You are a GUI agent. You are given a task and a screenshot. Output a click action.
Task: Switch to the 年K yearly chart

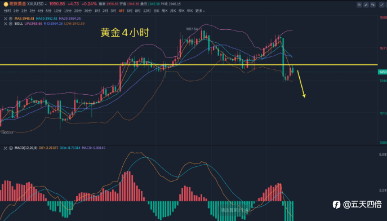(190, 11)
